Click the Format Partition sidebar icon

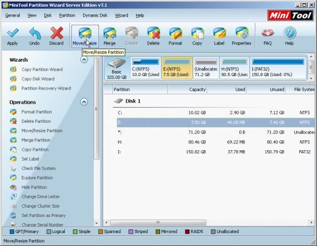(13, 112)
